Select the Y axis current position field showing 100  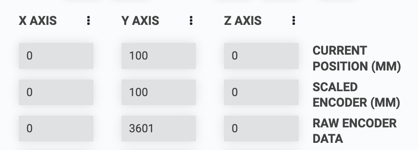coord(159,56)
